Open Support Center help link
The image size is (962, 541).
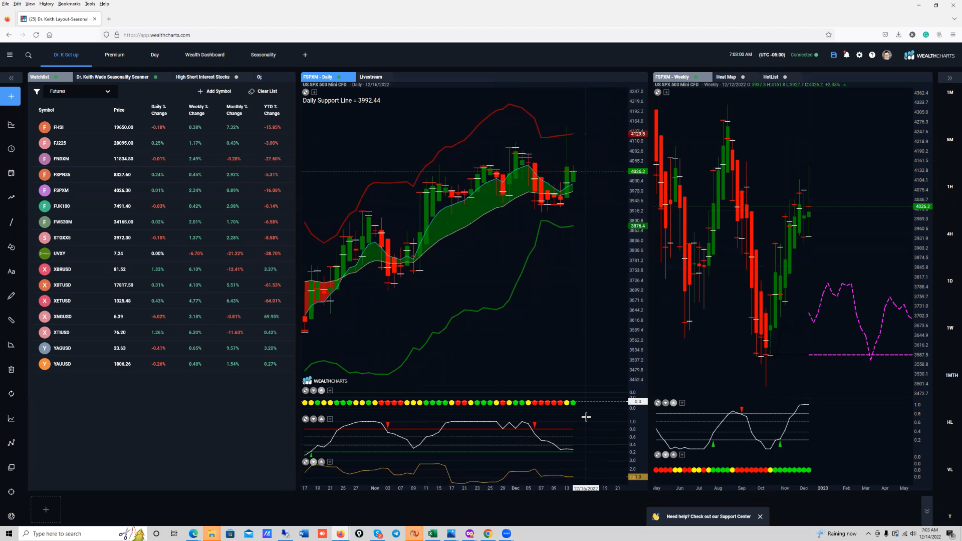pos(708,516)
